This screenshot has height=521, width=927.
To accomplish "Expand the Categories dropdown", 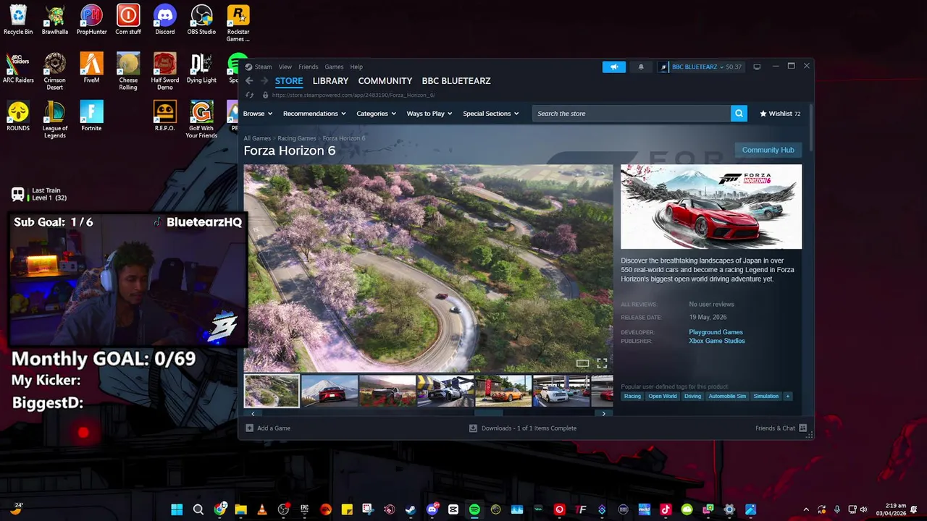I will [x=376, y=114].
